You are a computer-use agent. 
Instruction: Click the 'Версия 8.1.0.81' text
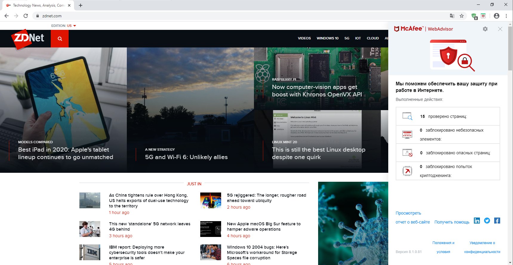click(x=409, y=252)
